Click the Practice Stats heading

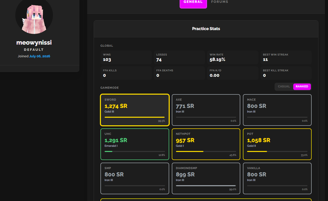[206, 29]
